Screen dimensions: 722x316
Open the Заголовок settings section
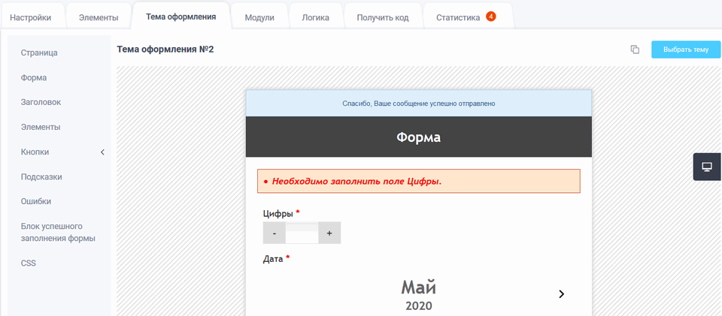coord(41,102)
